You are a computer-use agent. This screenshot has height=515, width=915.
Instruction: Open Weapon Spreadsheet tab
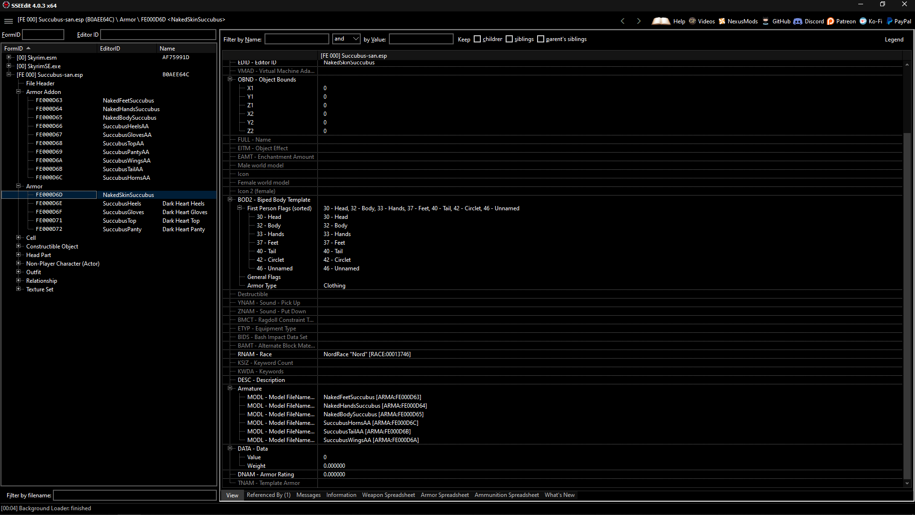pos(388,495)
